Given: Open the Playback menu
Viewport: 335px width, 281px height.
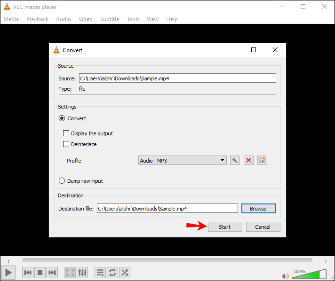Looking at the screenshot, I should point(37,19).
